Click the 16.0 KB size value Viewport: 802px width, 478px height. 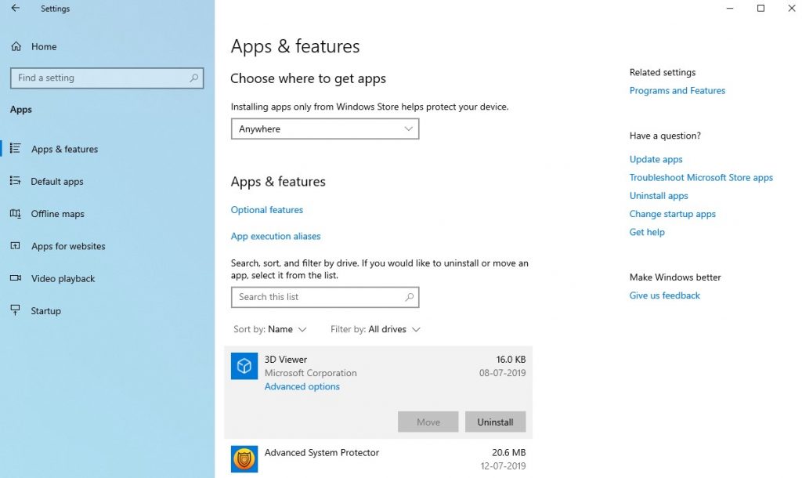tap(511, 359)
